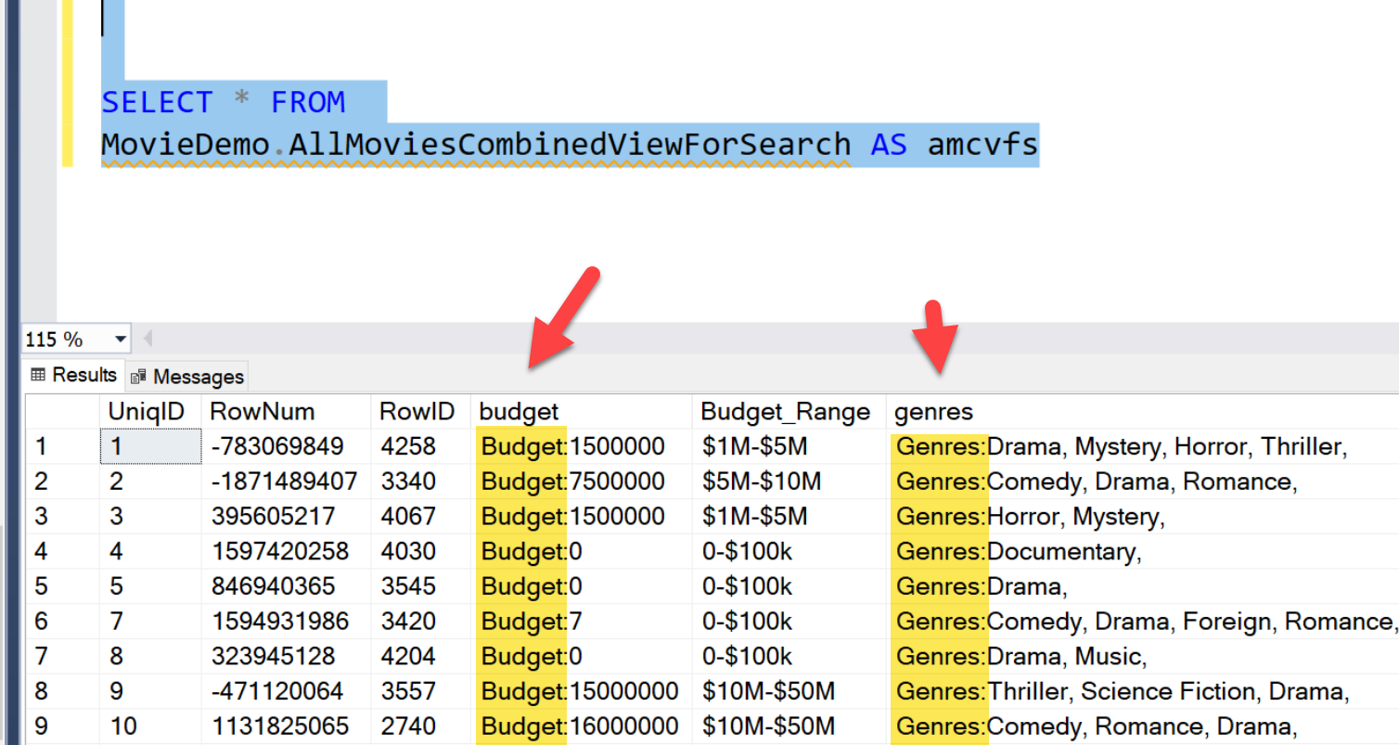
Task: Select genres cell Horror, Mystery
Action: 1142,516
